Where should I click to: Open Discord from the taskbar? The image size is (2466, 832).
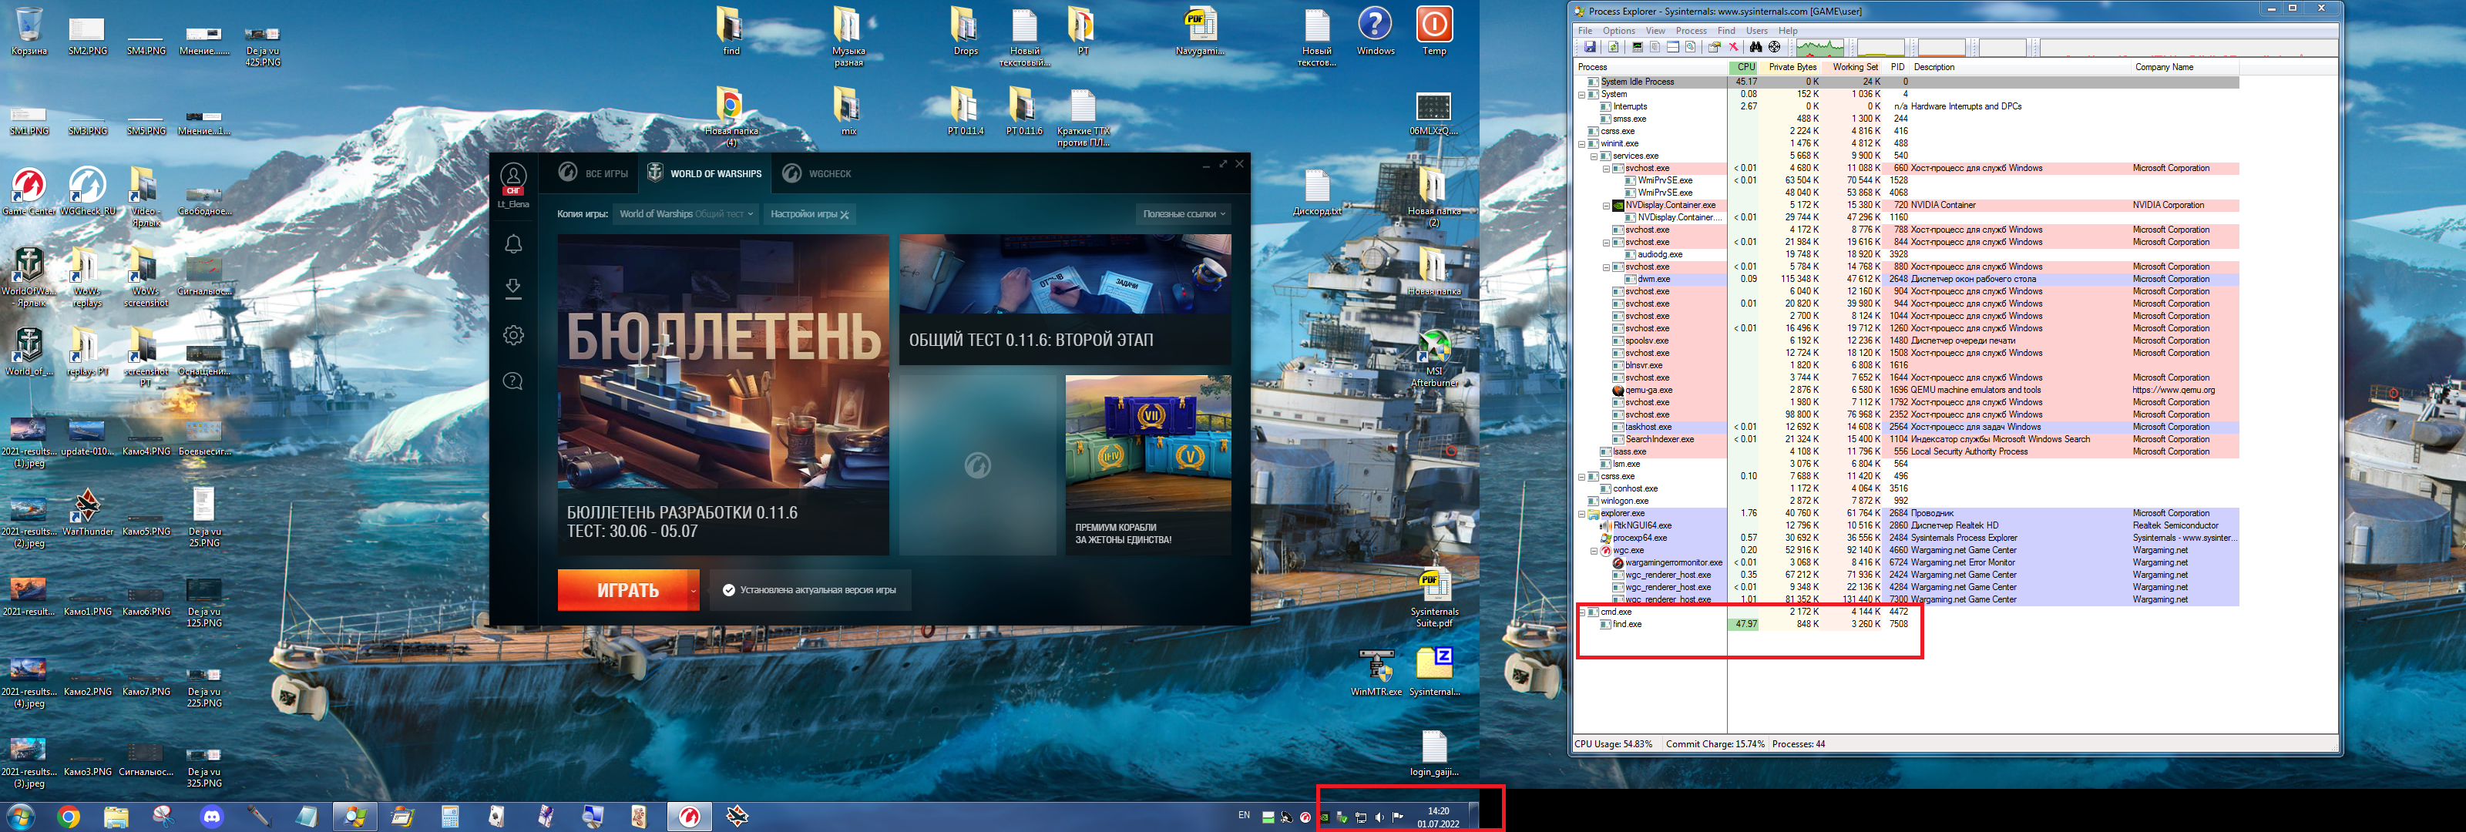[x=212, y=817]
